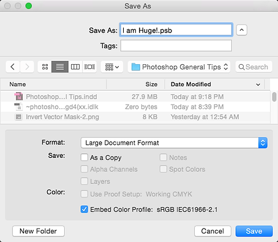Image resolution: width=278 pixels, height=242 pixels.
Task: Toggle the Layers checkbox
Action: pos(85,181)
